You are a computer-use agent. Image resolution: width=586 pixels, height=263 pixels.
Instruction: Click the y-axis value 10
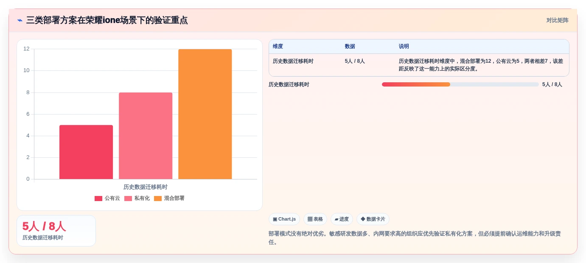tap(26, 70)
